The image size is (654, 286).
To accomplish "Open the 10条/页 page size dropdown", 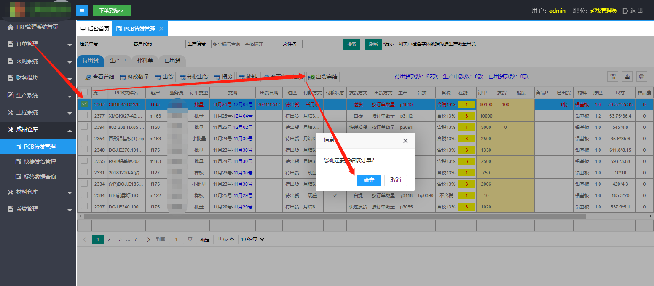I will coord(252,239).
